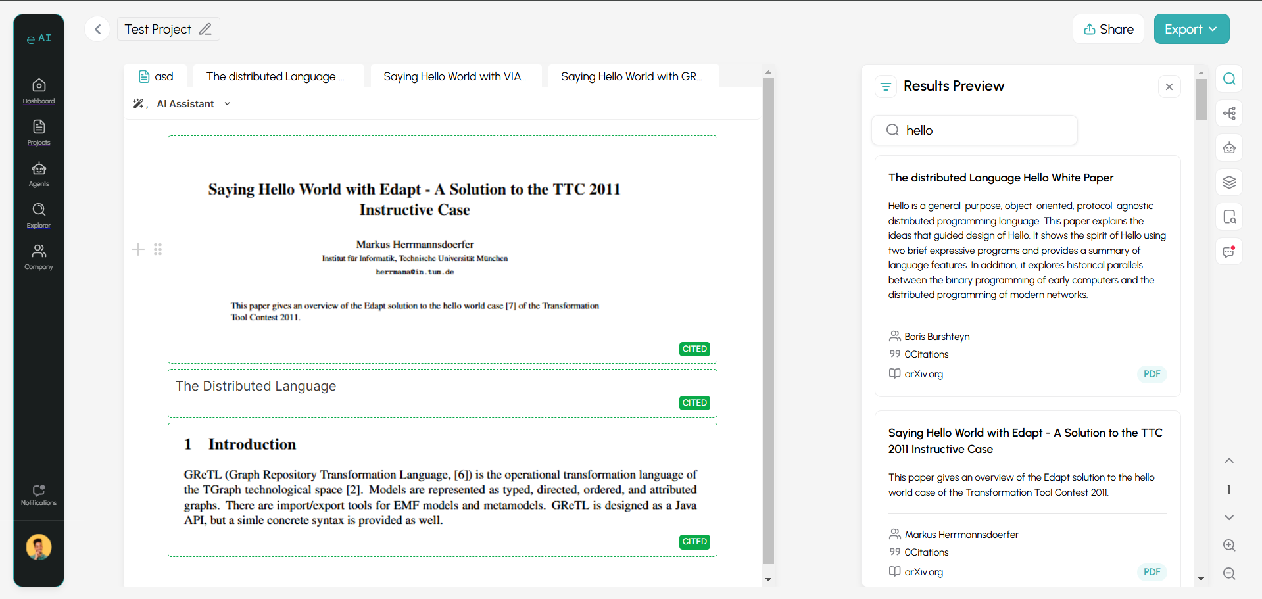1262x599 pixels.
Task: Go to next page with down chevron
Action: [x=1228, y=517]
